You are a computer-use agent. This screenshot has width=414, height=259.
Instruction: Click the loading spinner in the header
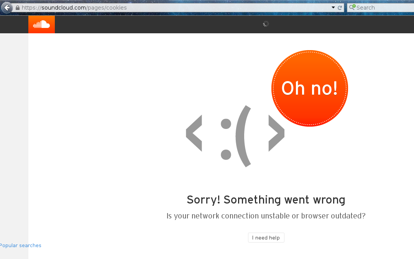pyautogui.click(x=266, y=24)
